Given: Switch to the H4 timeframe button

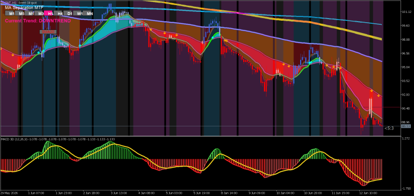Looking at the screenshot, I should coord(58,13).
